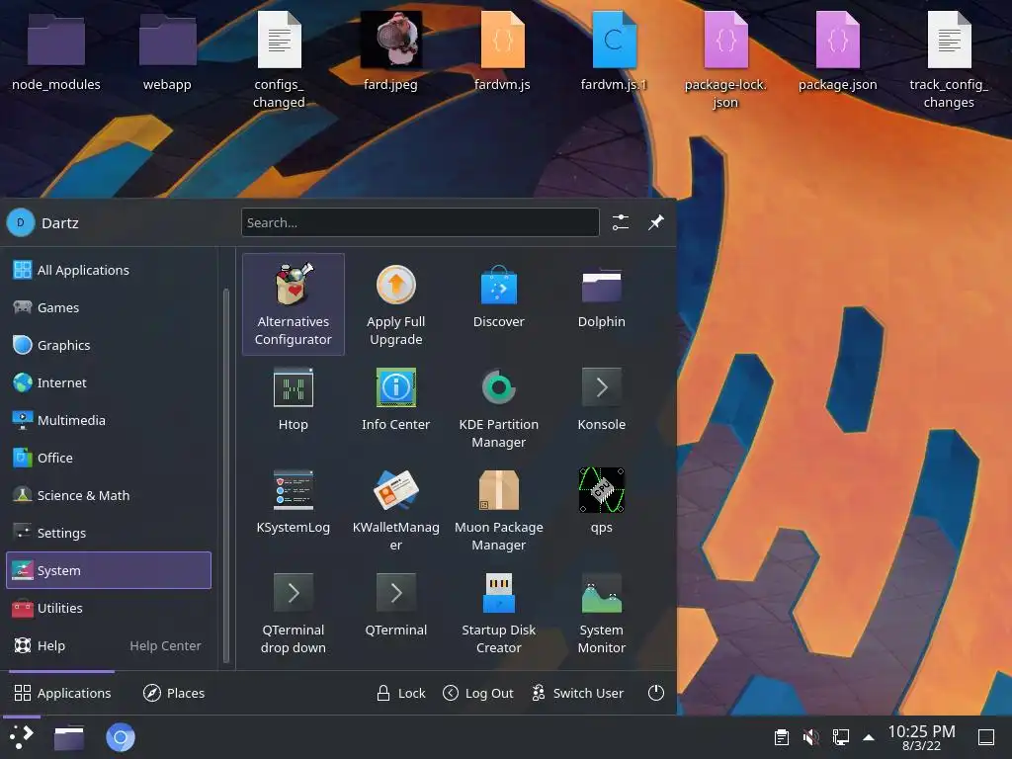Click muted volume tray icon
The image size is (1012, 759).
pos(810,737)
